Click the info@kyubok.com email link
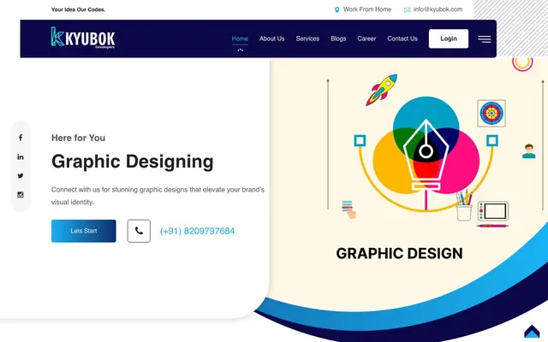The height and width of the screenshot is (342, 548). click(438, 9)
